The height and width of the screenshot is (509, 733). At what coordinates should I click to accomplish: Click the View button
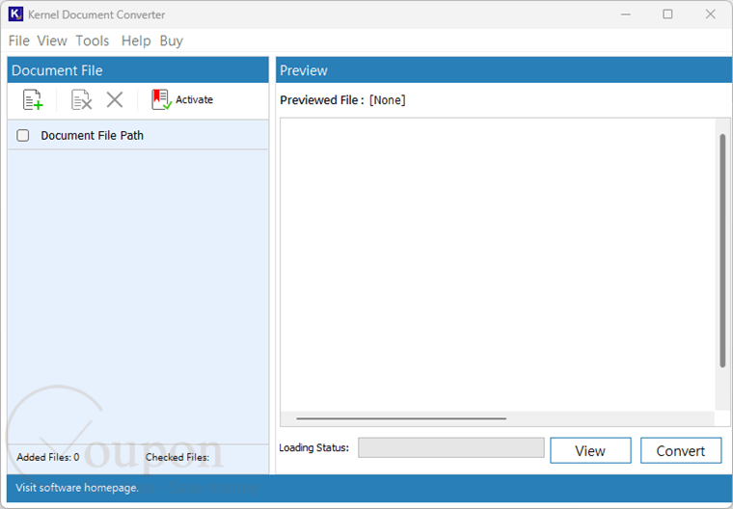click(590, 450)
